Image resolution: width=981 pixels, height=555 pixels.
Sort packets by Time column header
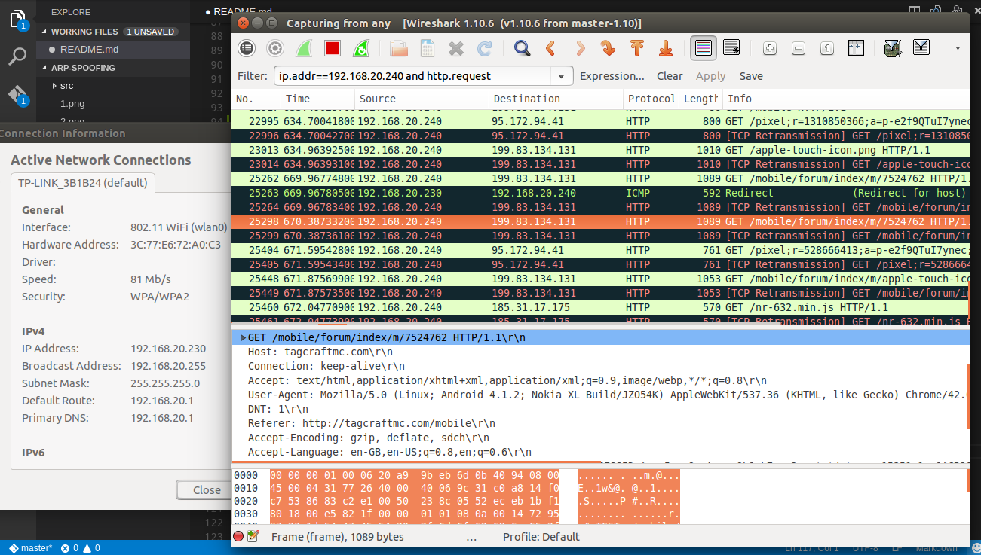tap(317, 99)
